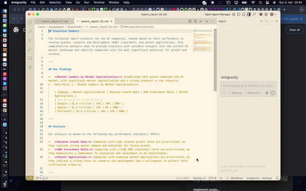This screenshot has width=306, height=191.
Task: Open the Search view in activity bar
Action: (30, 31)
